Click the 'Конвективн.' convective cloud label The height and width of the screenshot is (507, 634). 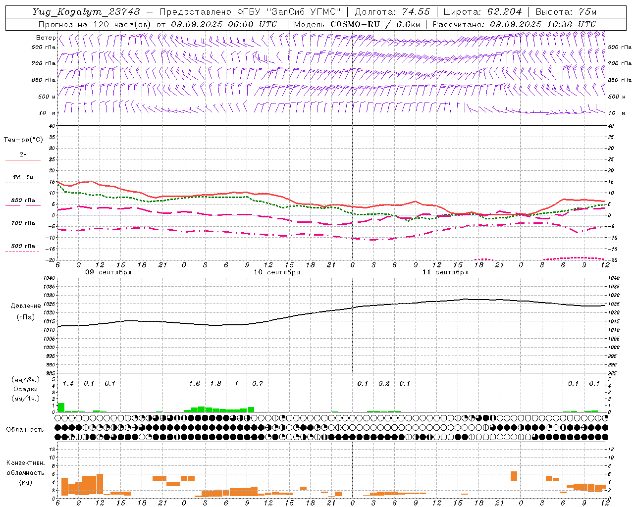[x=25, y=463]
